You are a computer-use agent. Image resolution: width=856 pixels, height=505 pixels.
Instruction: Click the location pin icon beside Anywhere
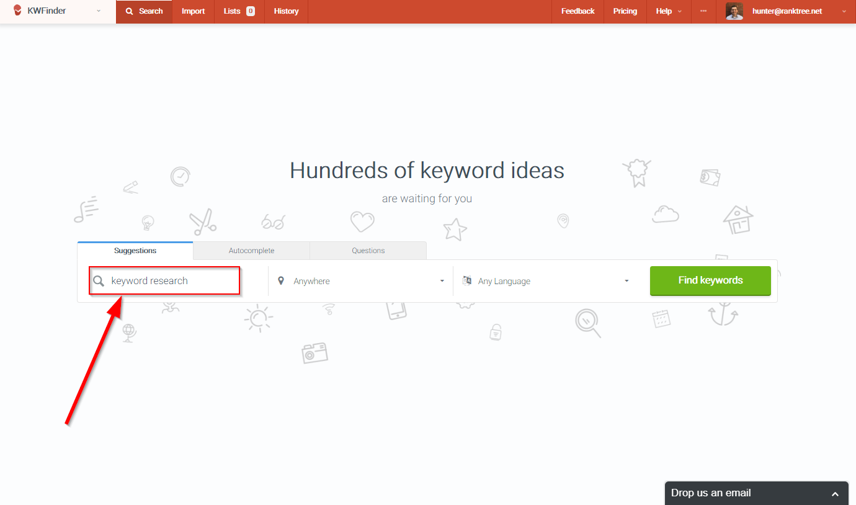[282, 280]
